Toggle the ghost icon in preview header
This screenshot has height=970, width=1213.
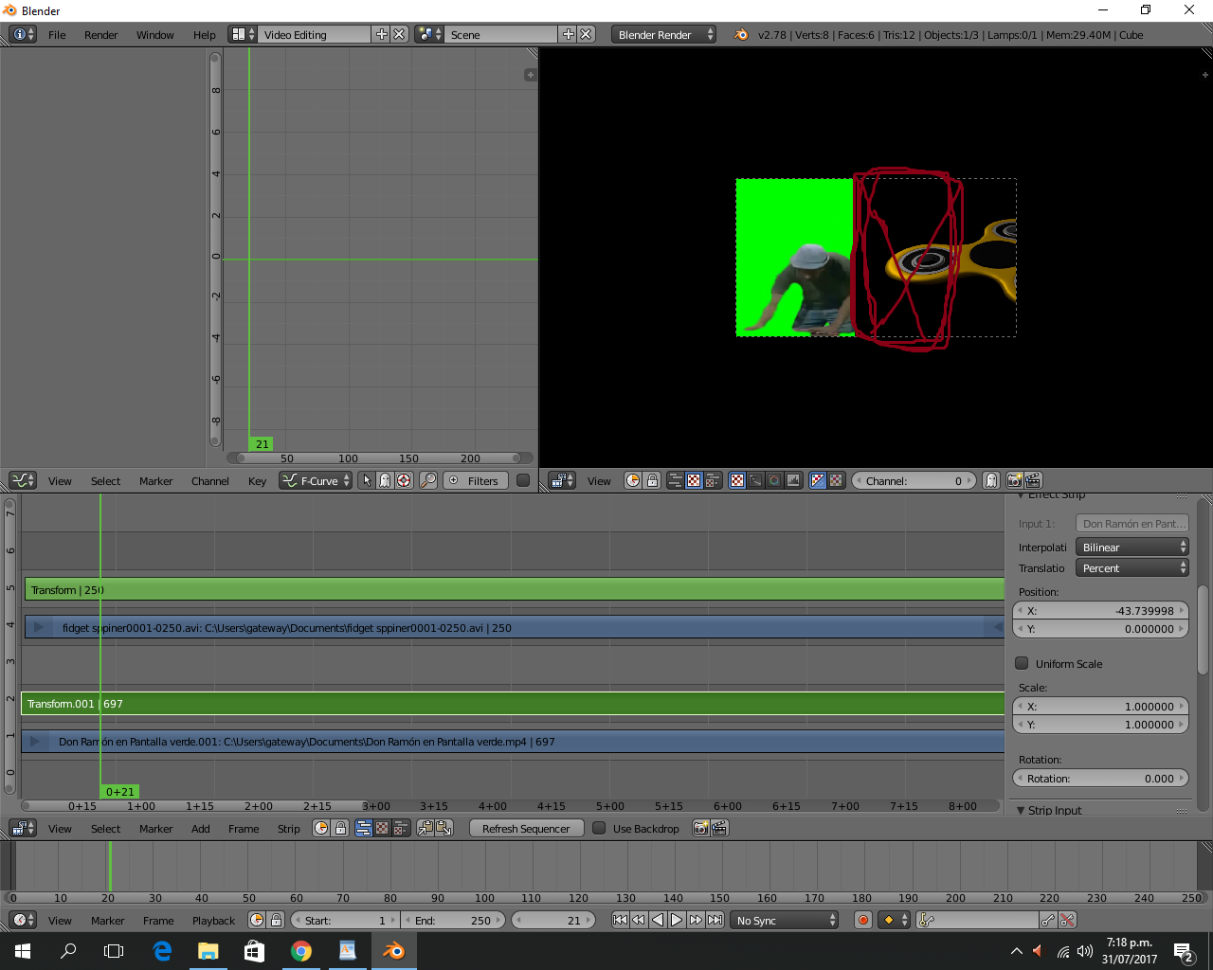pyautogui.click(x=990, y=480)
